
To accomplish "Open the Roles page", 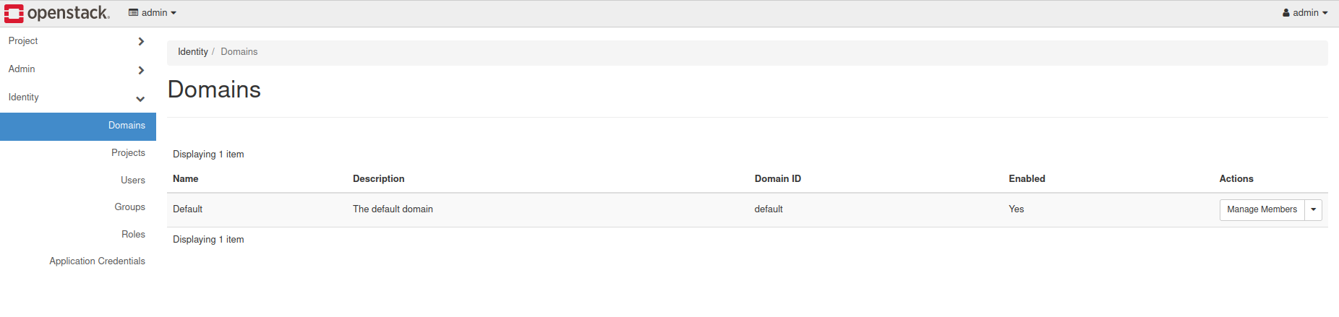I will point(133,235).
